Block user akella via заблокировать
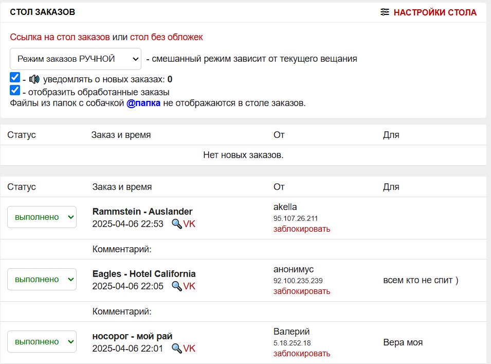 pos(302,229)
